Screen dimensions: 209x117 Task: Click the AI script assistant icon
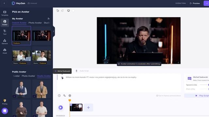[x=70, y=96]
